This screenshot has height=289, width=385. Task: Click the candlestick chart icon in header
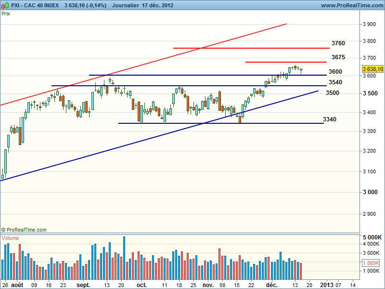click(5, 5)
